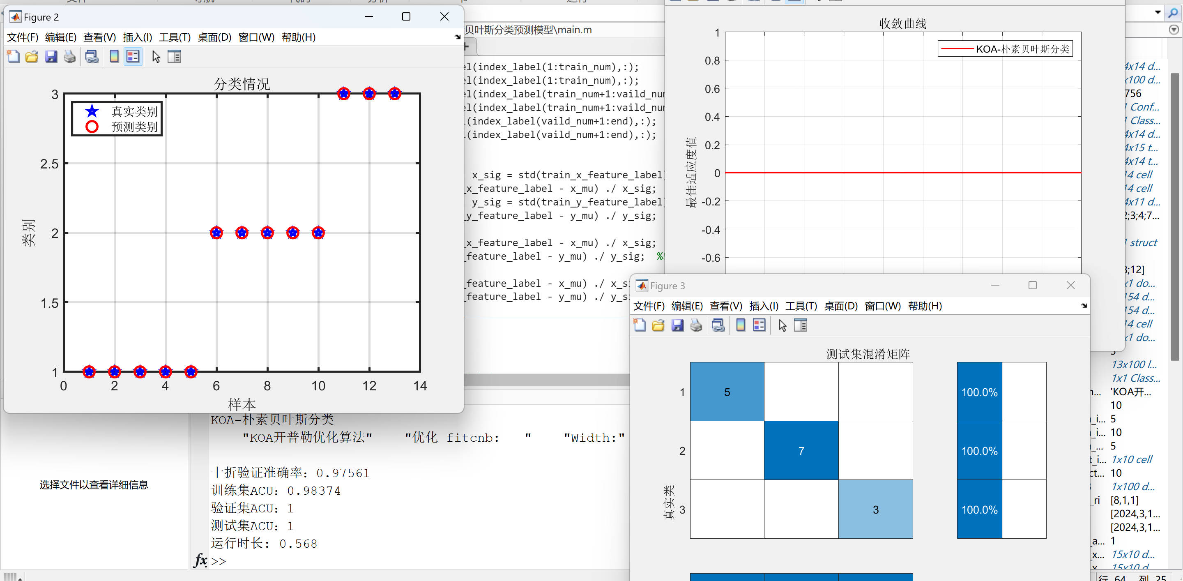
Task: Open 插入(I) menu in Figure 2
Action: point(137,37)
